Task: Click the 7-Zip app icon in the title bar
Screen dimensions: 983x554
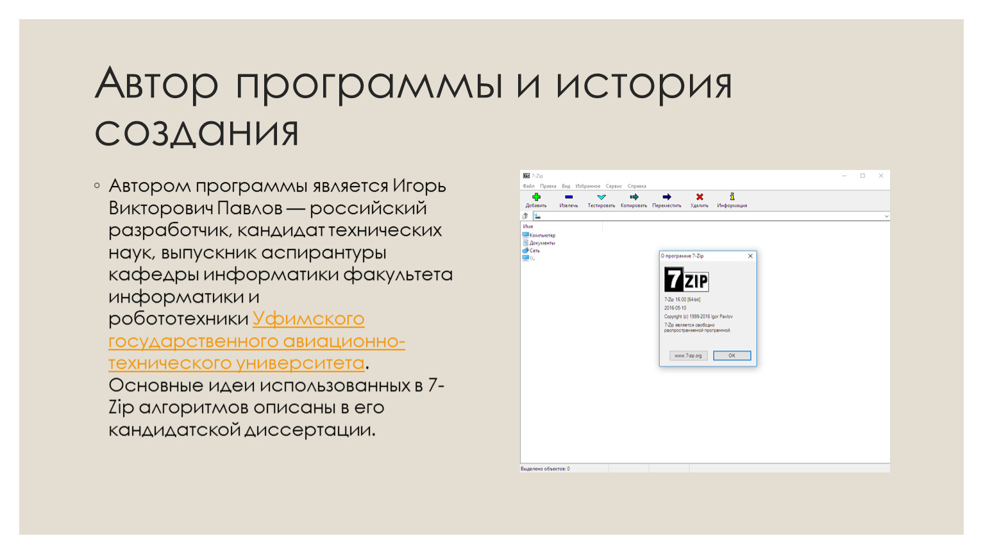Action: point(526,176)
